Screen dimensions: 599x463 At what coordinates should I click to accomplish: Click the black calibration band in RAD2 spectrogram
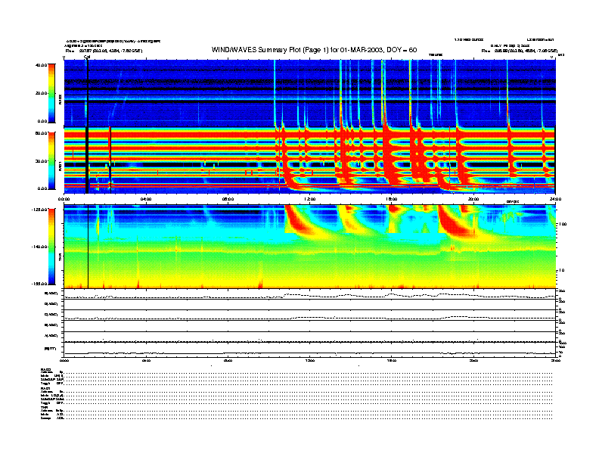point(87,93)
